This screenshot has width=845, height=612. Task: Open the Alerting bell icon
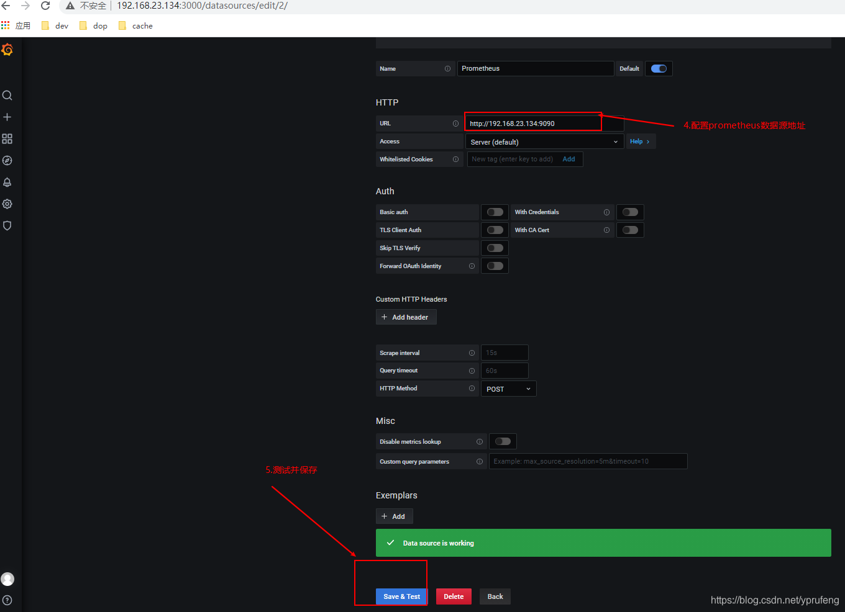pyautogui.click(x=7, y=182)
